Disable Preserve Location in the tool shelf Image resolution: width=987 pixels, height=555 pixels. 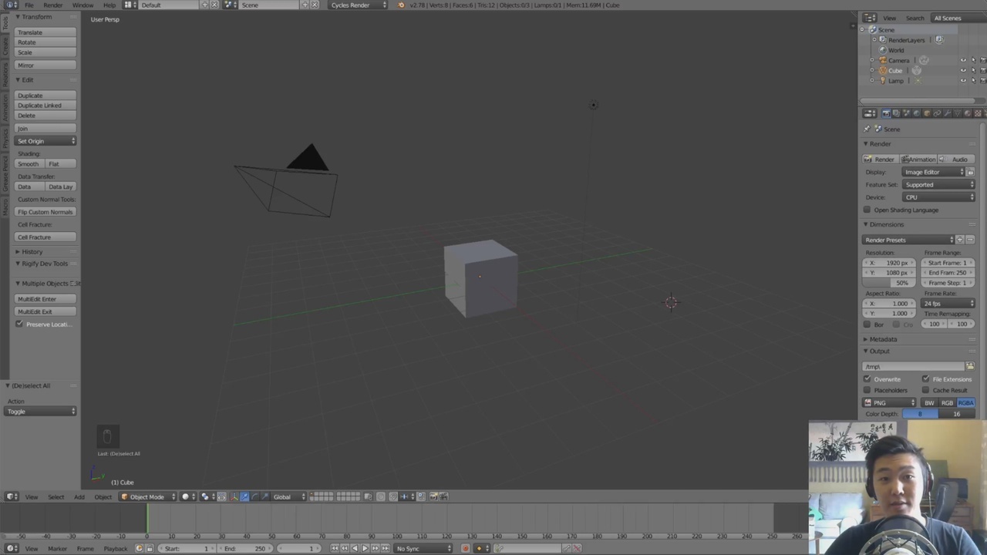[x=19, y=324]
